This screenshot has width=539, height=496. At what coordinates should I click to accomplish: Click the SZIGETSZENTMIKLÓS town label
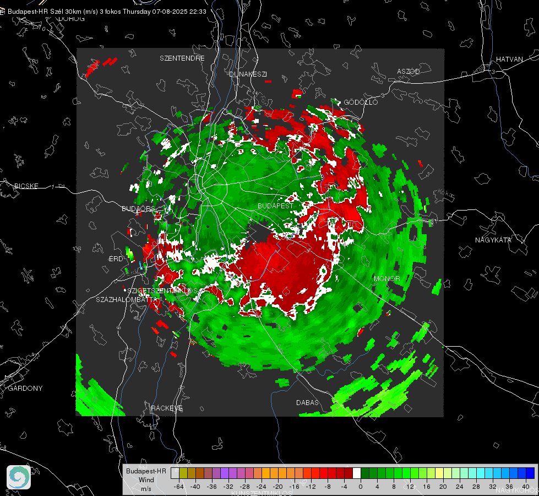click(162, 291)
